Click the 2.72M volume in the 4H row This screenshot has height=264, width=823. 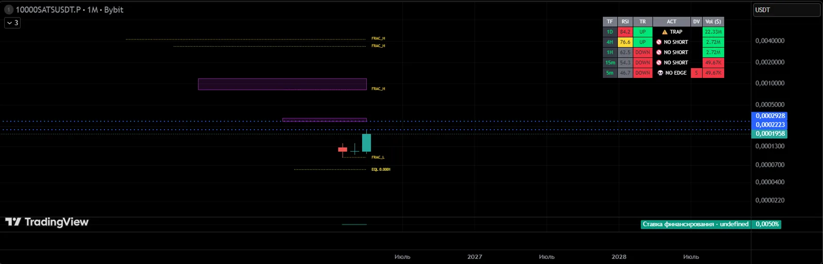tap(713, 42)
